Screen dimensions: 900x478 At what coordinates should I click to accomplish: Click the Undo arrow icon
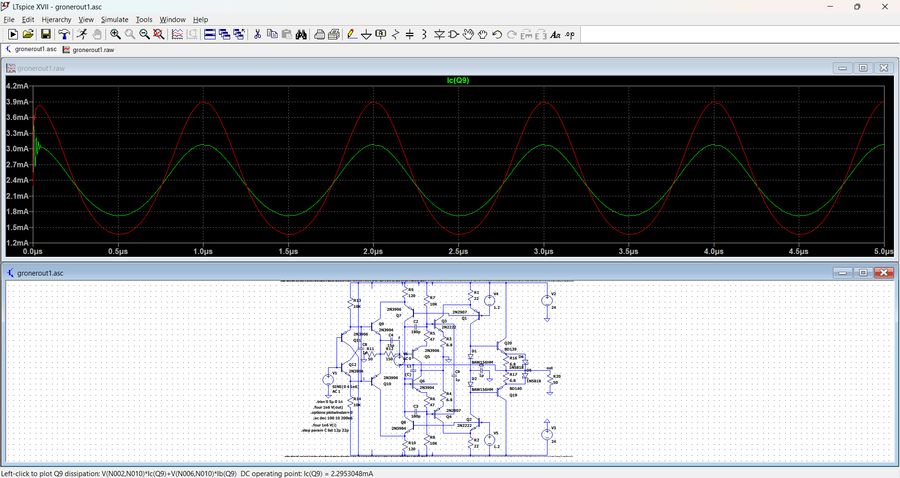coord(497,34)
